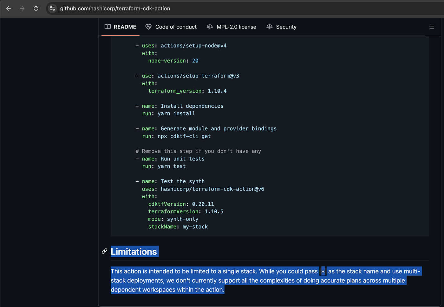Open the Code of conduct tab

(171, 27)
